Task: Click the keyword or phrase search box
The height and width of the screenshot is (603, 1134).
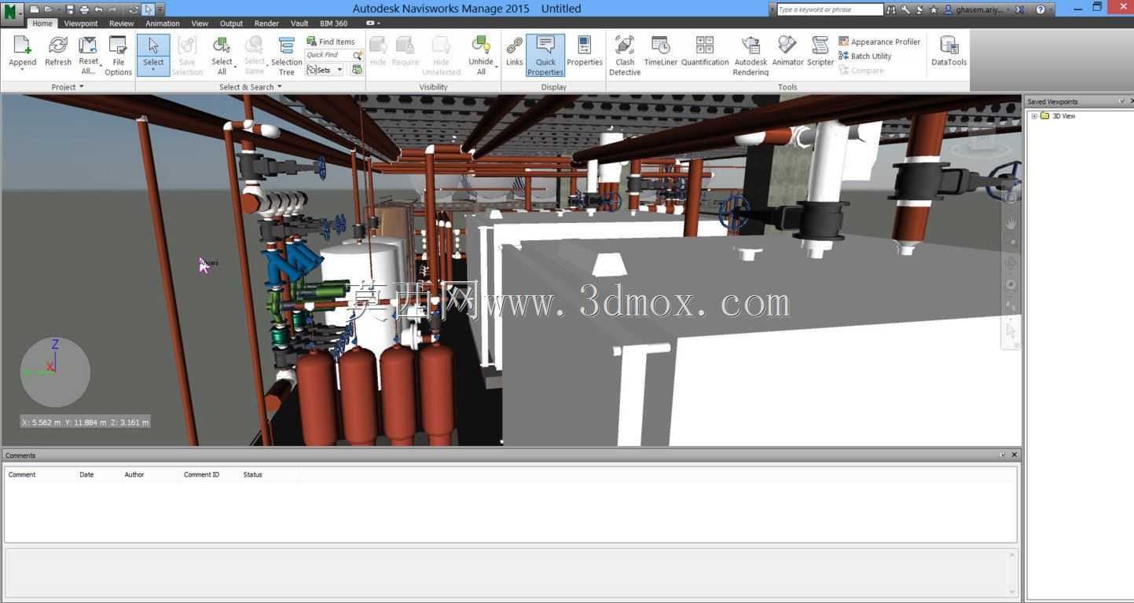Action: (x=830, y=9)
